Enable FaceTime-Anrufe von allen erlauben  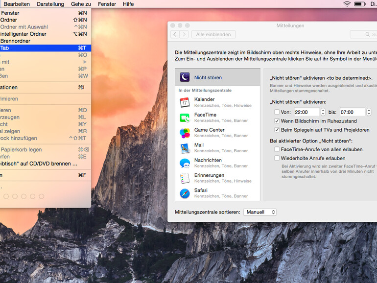tap(277, 149)
